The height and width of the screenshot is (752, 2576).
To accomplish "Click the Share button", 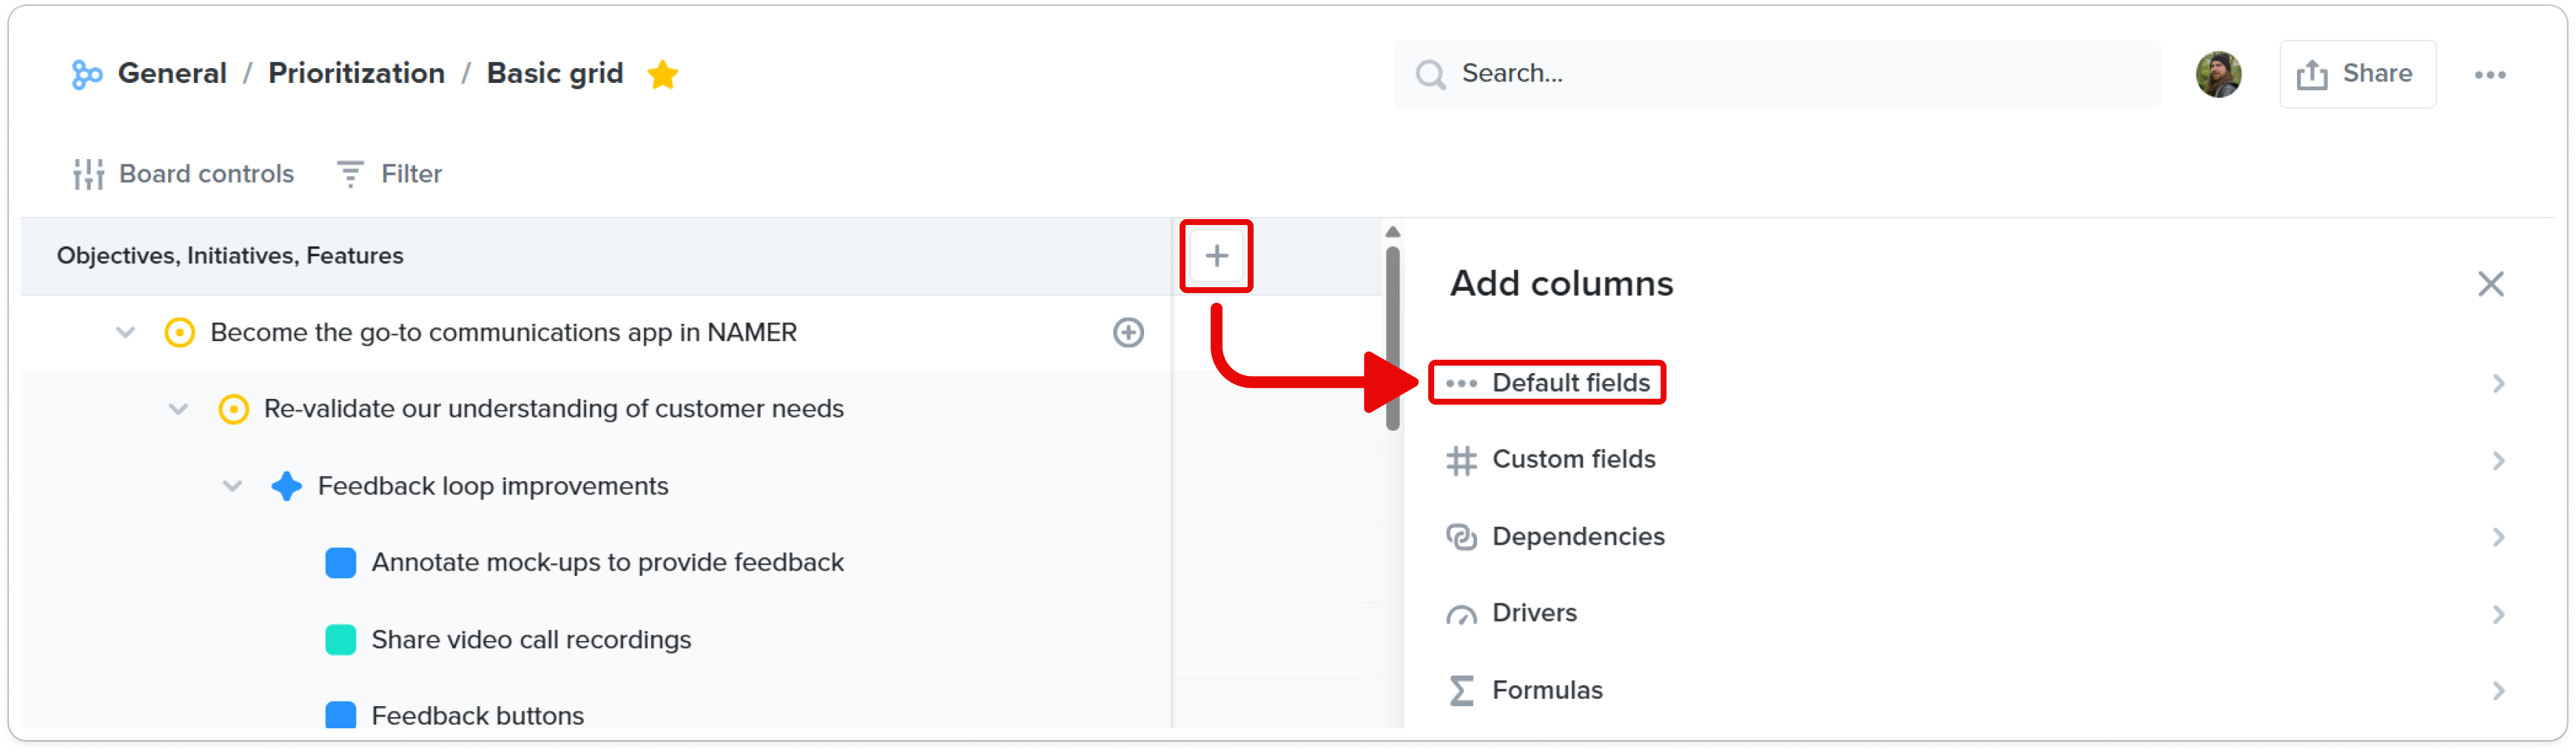I will [2357, 74].
